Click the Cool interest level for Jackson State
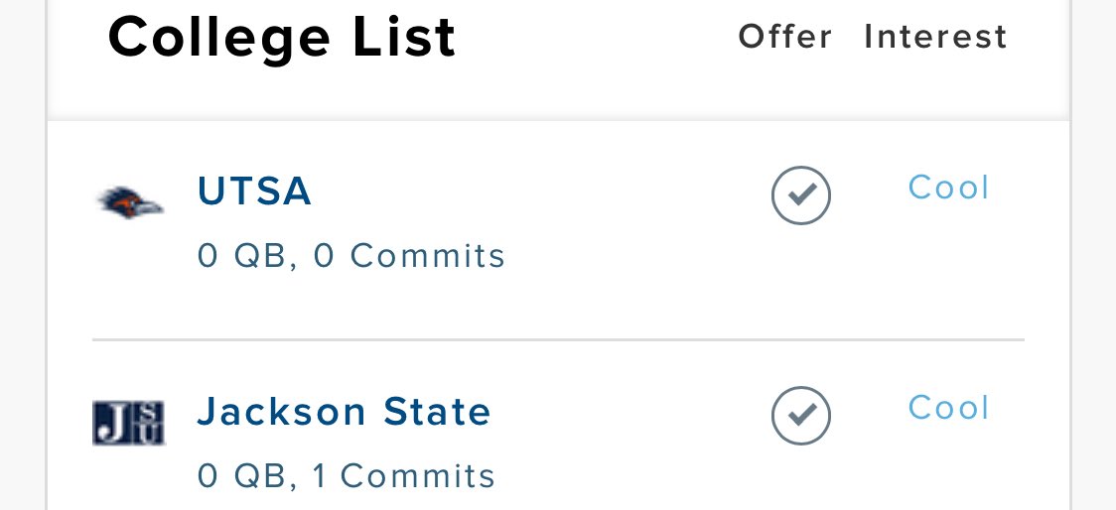Screen dimensions: 1116x510 coord(948,408)
